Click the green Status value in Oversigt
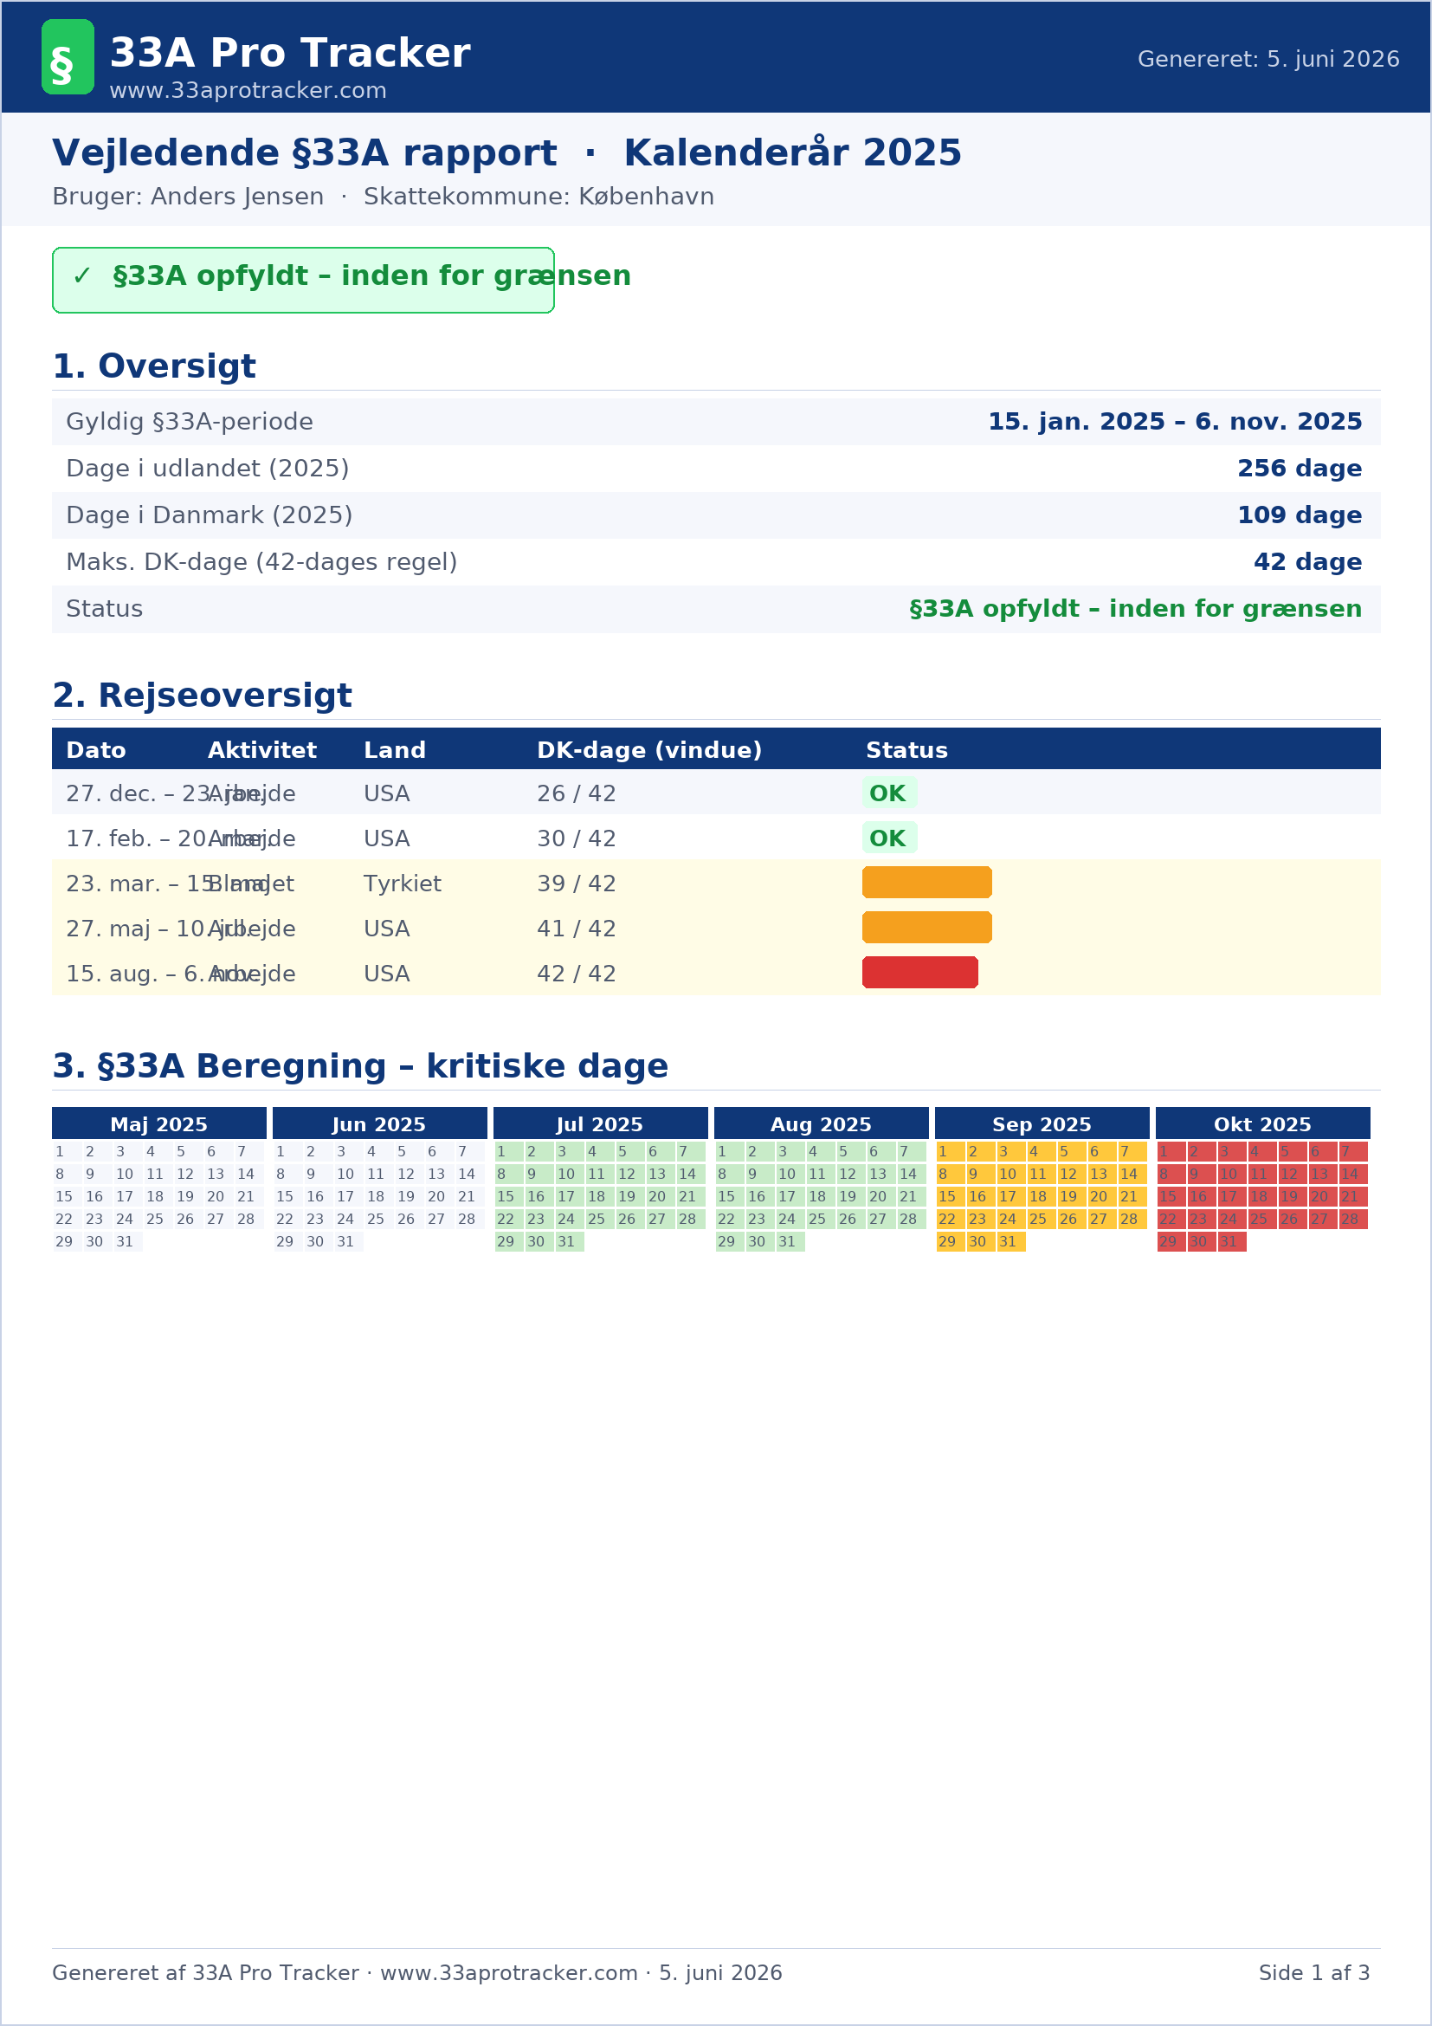The height and width of the screenshot is (2026, 1432). (1135, 609)
